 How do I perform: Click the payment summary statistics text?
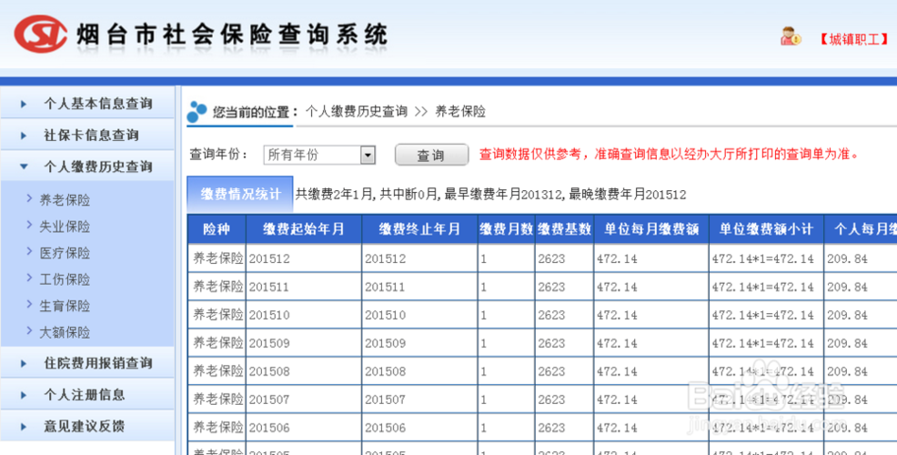[490, 195]
